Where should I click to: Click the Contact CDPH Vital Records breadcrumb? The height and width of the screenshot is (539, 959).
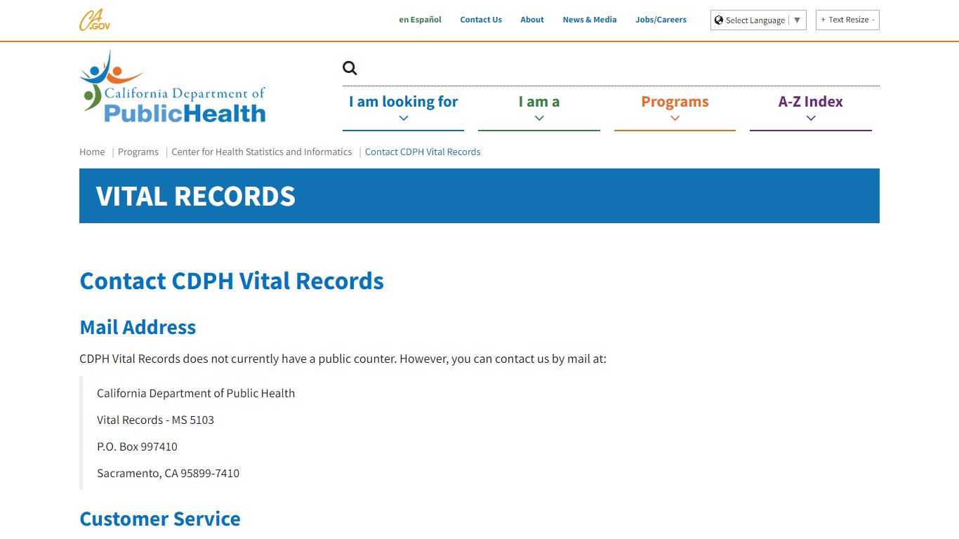point(423,152)
